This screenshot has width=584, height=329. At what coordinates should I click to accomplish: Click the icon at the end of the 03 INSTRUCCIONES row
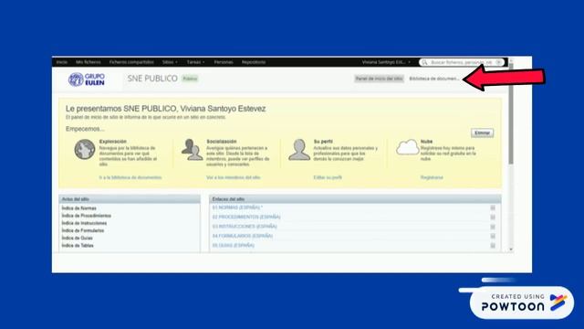click(x=493, y=227)
